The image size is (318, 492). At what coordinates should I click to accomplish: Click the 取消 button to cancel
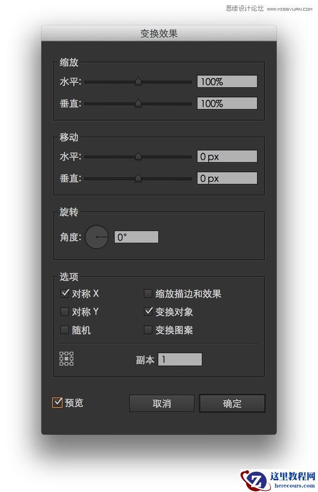pos(161,403)
